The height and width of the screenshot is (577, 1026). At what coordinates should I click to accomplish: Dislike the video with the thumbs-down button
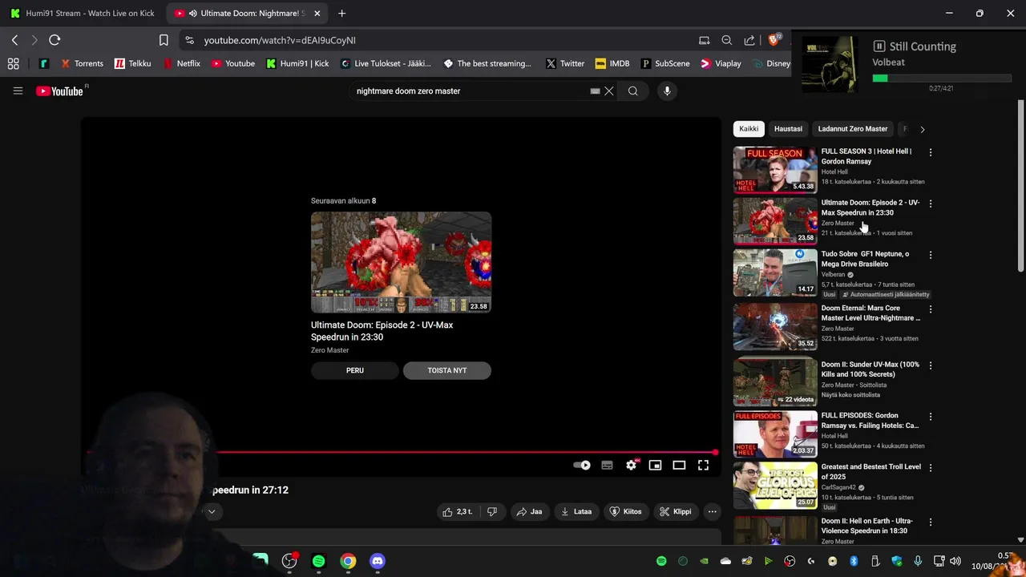(x=492, y=511)
